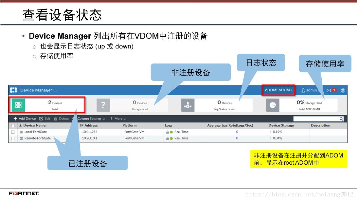Select the 0 Devices Log Status Down card

(x=217, y=105)
